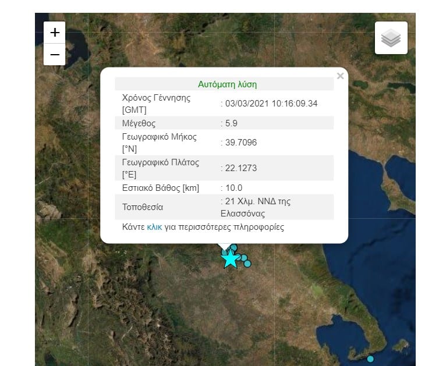Click the 'Τοποθεσία' row label

tap(143, 207)
